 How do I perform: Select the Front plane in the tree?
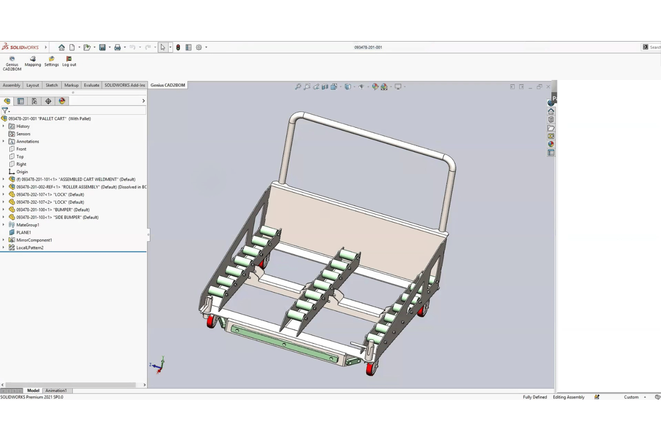point(21,149)
